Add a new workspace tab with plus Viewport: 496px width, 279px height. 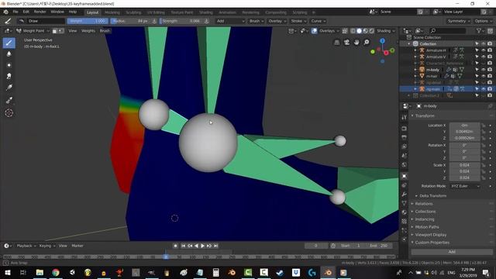tap(313, 12)
